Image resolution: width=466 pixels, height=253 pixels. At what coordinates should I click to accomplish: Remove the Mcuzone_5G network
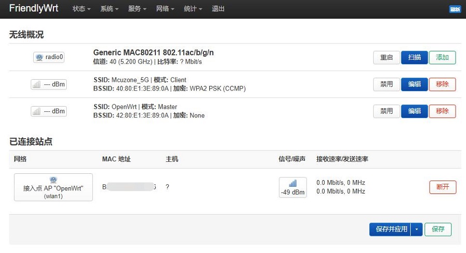[442, 84]
